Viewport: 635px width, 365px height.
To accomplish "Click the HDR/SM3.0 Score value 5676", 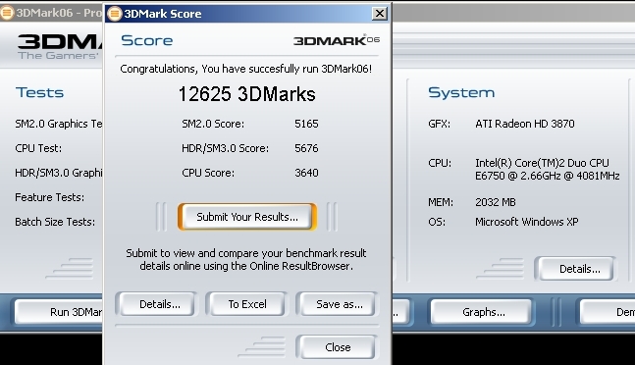I will [x=306, y=148].
